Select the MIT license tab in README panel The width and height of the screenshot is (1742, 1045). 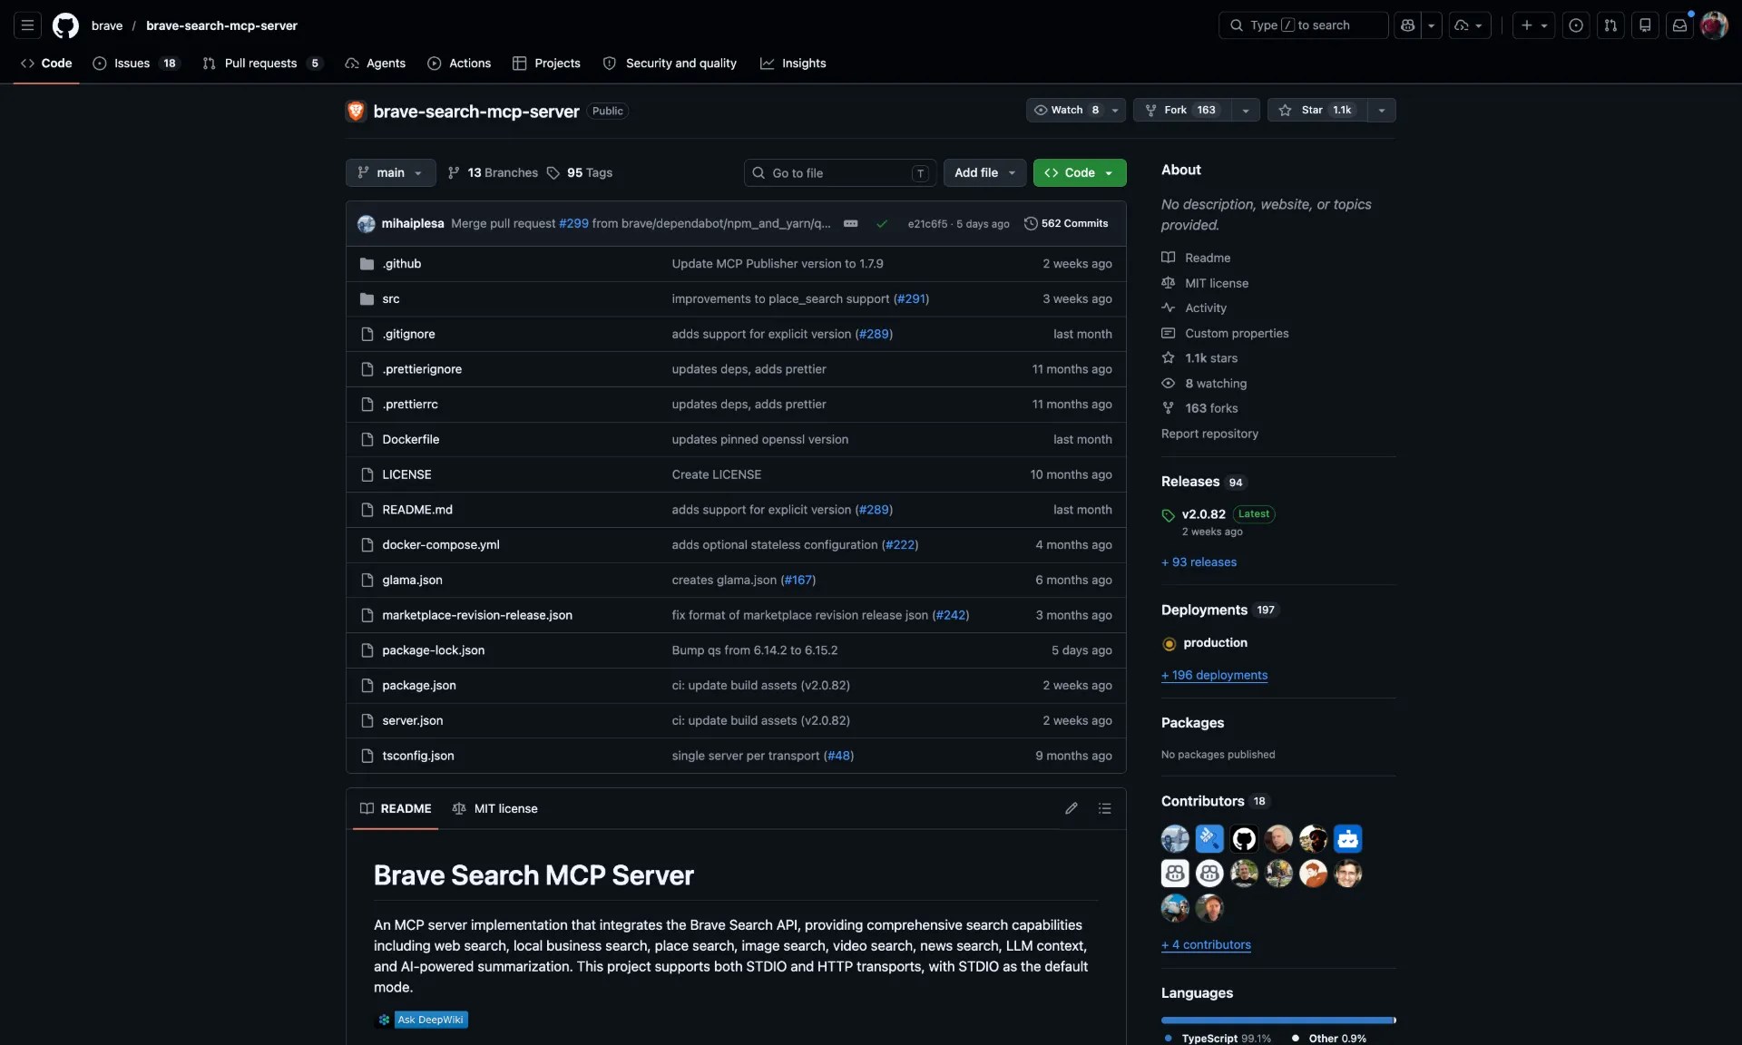(494, 808)
